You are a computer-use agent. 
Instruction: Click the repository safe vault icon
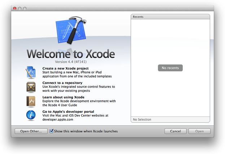(x=31, y=87)
